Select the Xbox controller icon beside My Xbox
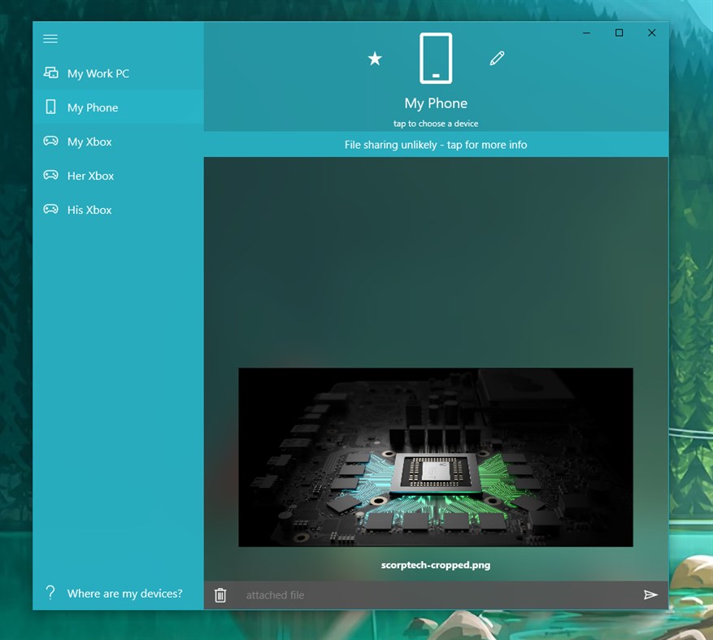The width and height of the screenshot is (713, 640). pos(50,141)
